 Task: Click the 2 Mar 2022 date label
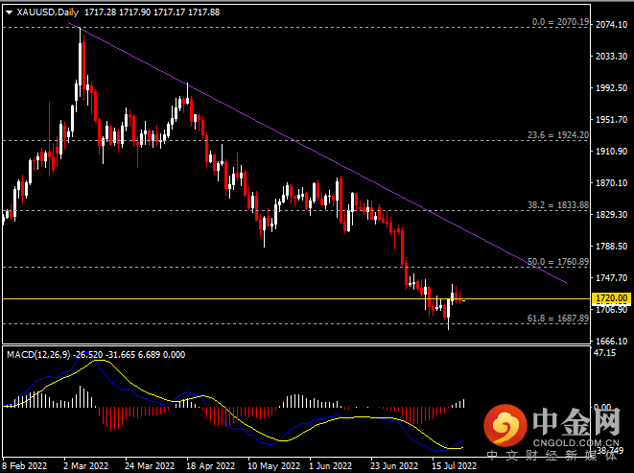(85, 465)
